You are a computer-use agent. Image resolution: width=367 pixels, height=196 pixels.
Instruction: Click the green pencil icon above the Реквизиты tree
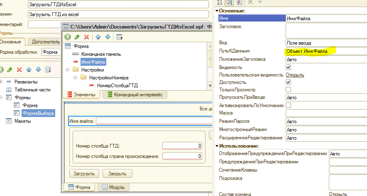[x=10, y=69]
